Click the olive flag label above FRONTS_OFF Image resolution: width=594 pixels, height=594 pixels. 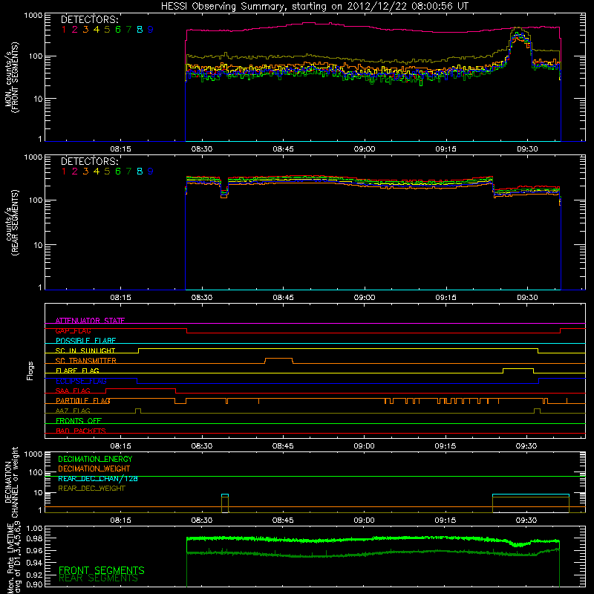73,411
